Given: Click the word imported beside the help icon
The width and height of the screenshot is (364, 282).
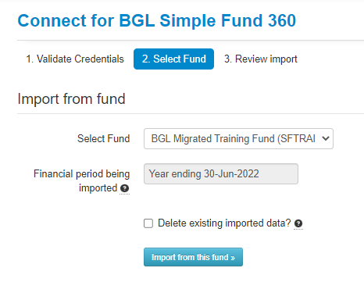Looking at the screenshot, I should click(98, 188).
